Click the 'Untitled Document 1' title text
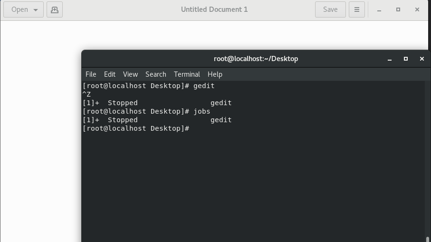The width and height of the screenshot is (431, 242). (214, 9)
